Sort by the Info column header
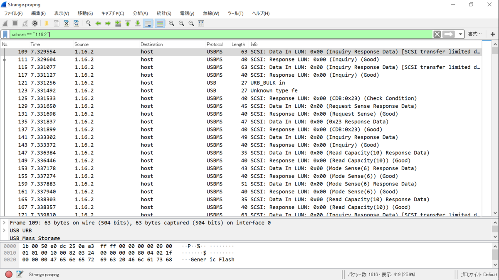 (365, 44)
